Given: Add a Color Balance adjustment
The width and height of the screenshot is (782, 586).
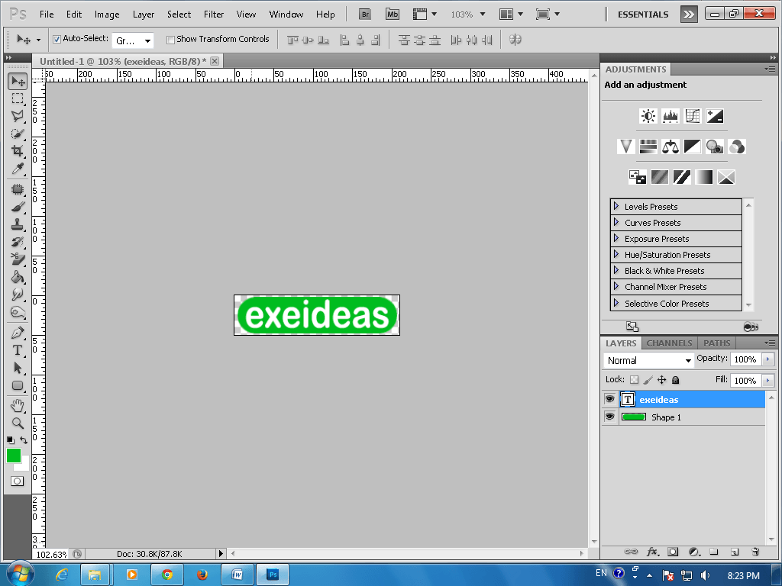Looking at the screenshot, I should click(670, 146).
